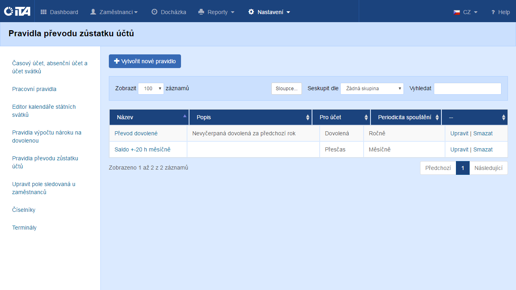516x290 pixels.
Task: Click Upravit for Převod dovolené rule
Action: coord(459,133)
